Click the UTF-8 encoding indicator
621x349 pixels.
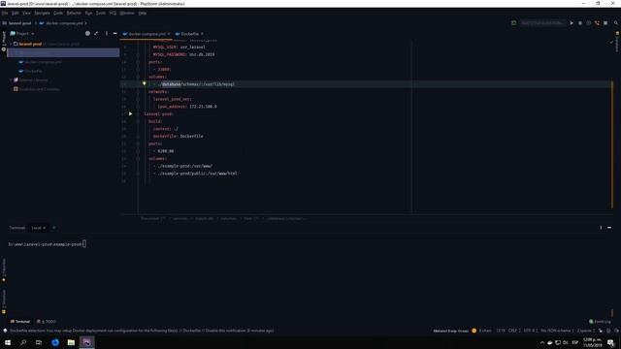(531, 331)
